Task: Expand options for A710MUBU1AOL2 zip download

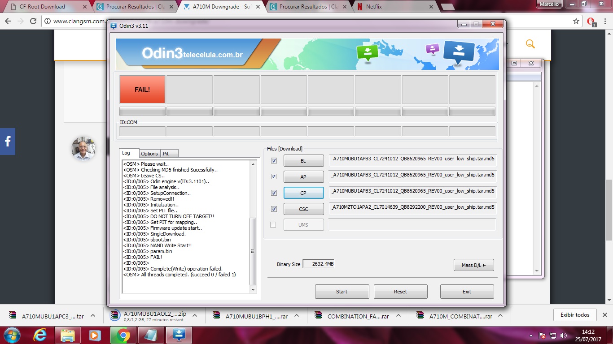Action: [x=195, y=316]
